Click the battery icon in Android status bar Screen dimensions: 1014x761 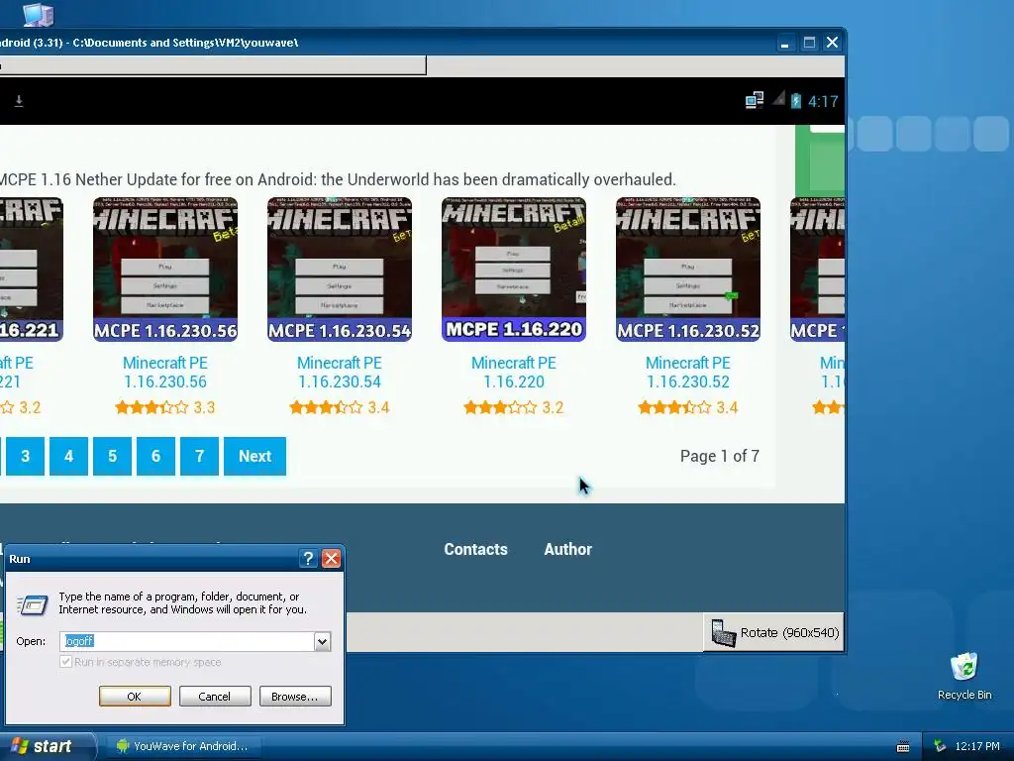click(796, 101)
